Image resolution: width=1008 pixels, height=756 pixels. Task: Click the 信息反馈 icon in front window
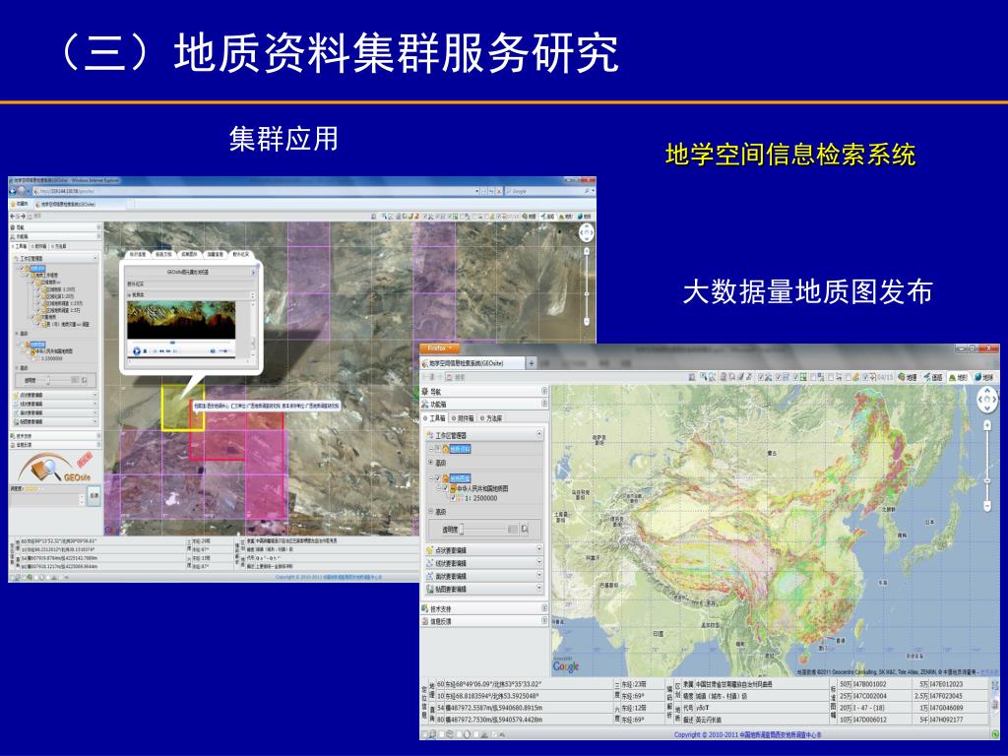tap(425, 621)
